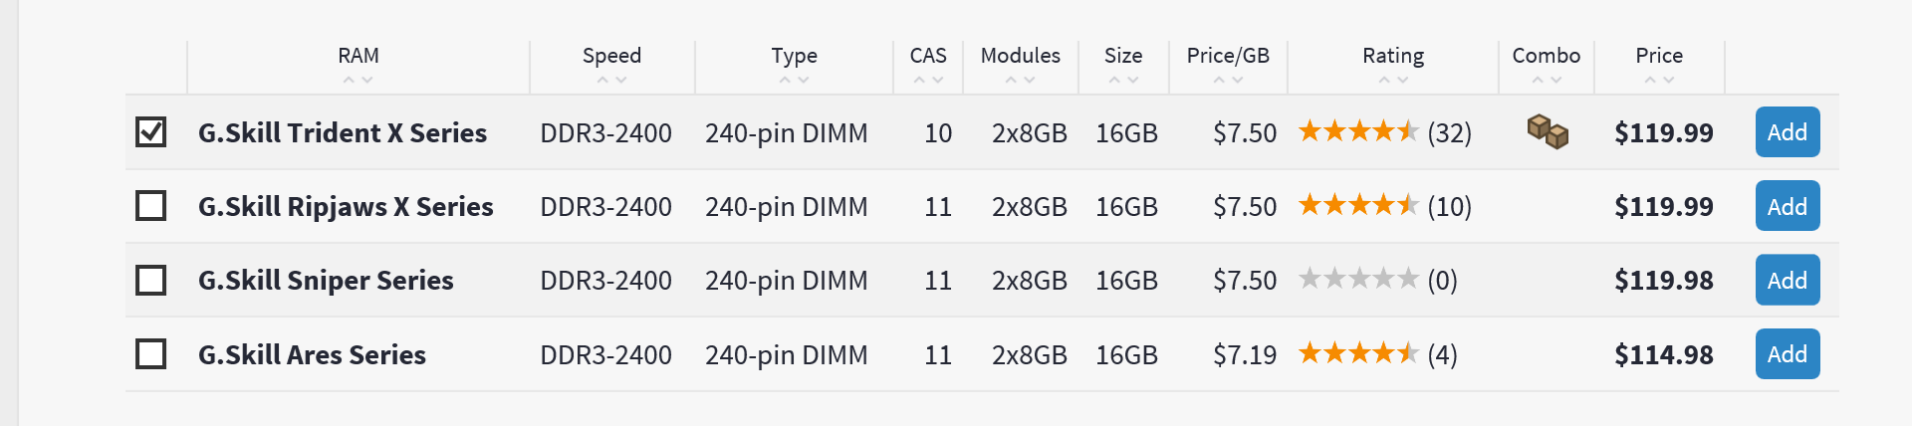Sort Speed column descending arrow
This screenshot has height=426, width=1912.
pyautogui.click(x=621, y=80)
